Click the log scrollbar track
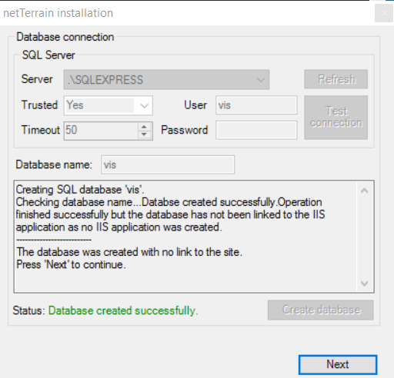The height and width of the screenshot is (378, 394). [x=365, y=237]
